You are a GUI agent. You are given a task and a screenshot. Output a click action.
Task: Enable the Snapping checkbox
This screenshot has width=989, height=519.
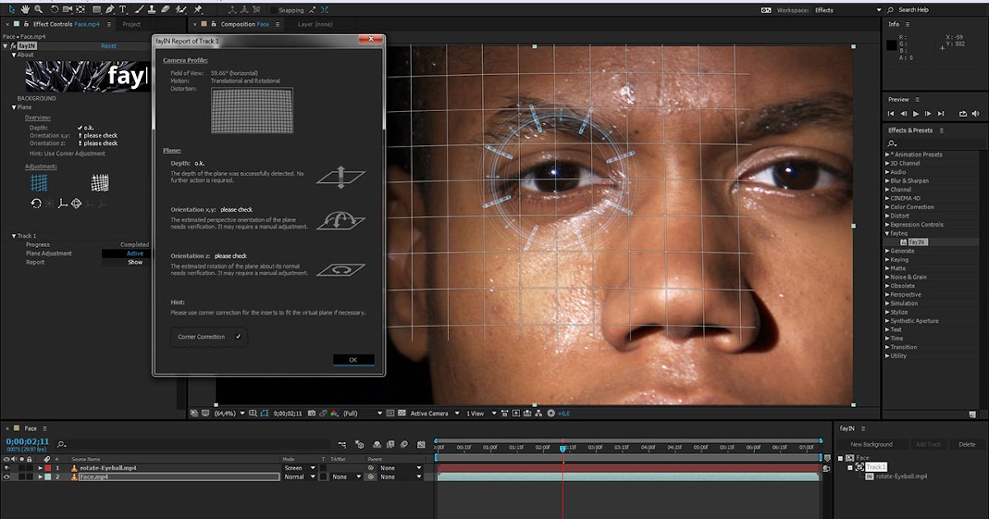[x=274, y=10]
